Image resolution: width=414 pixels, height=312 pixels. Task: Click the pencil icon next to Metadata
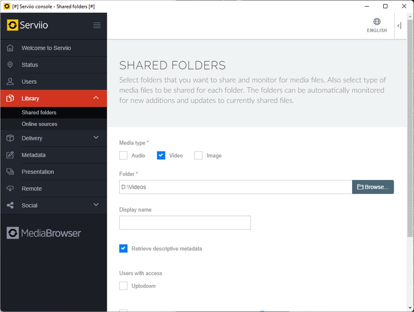click(10, 155)
